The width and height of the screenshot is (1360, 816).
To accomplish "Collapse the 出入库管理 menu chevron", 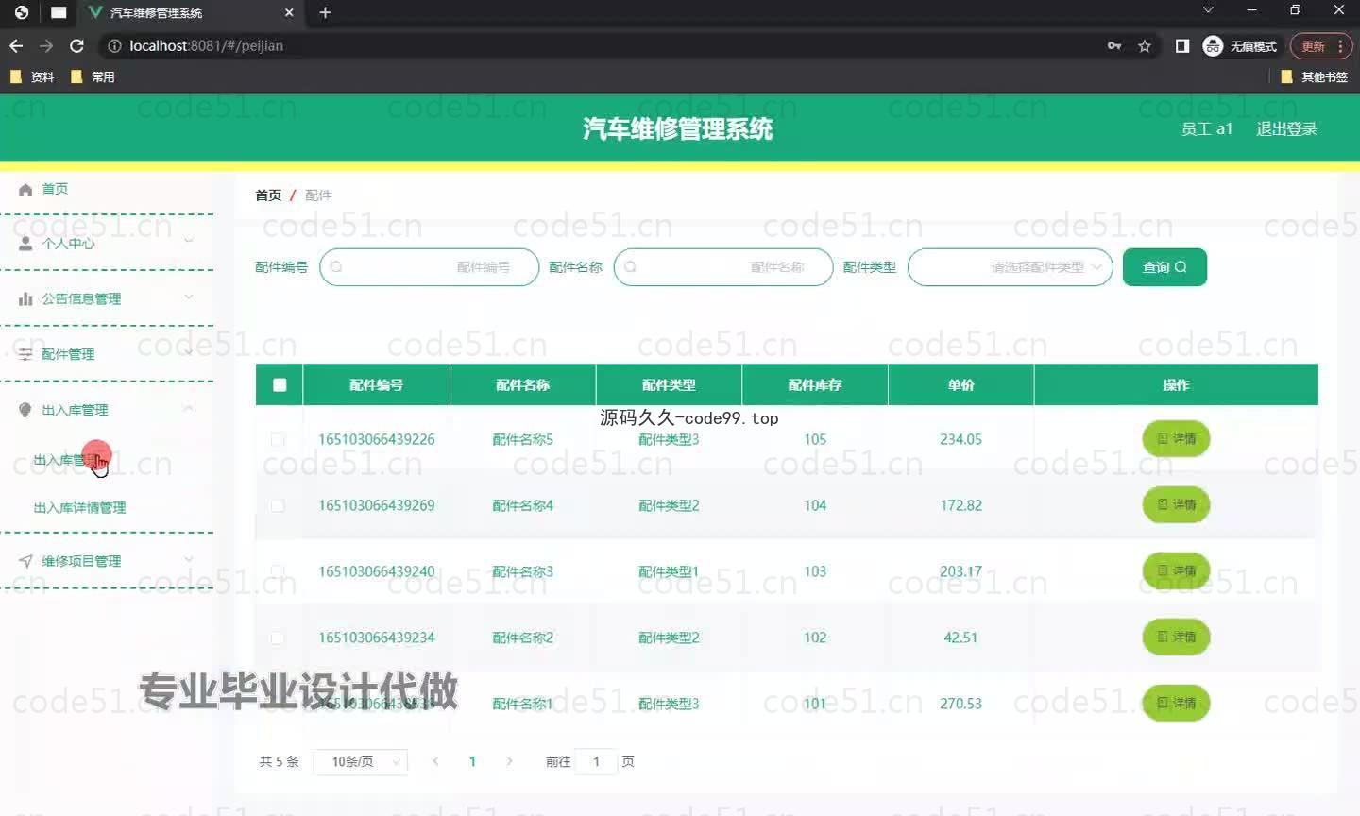I will (189, 408).
